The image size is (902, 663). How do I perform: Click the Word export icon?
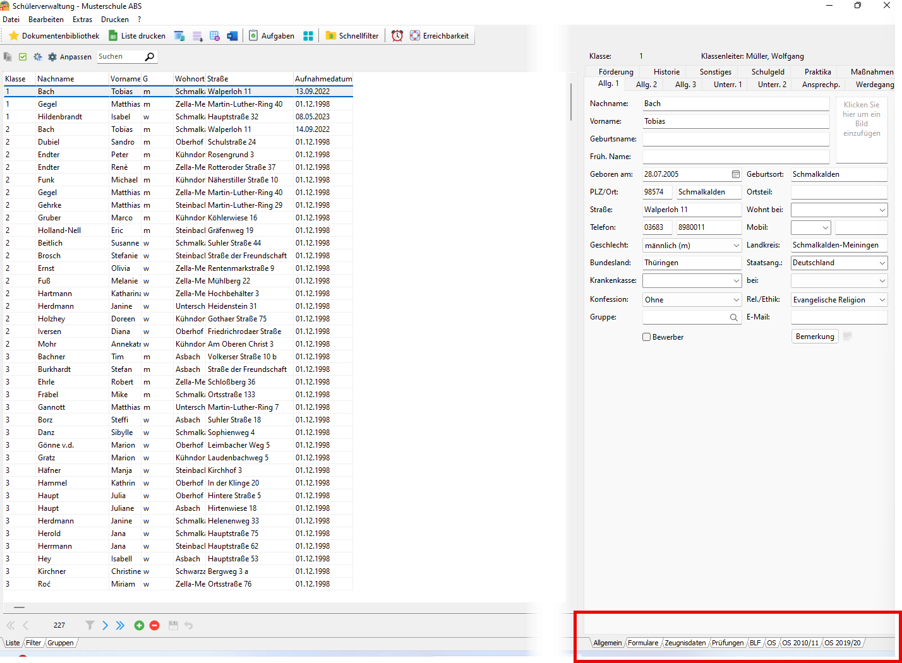point(232,36)
